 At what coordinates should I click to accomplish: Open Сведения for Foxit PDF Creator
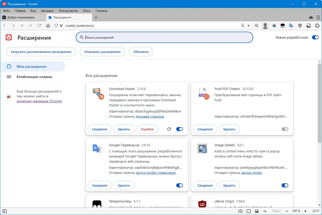[x=205, y=129]
